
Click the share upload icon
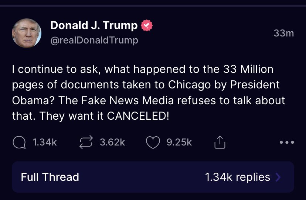click(220, 143)
